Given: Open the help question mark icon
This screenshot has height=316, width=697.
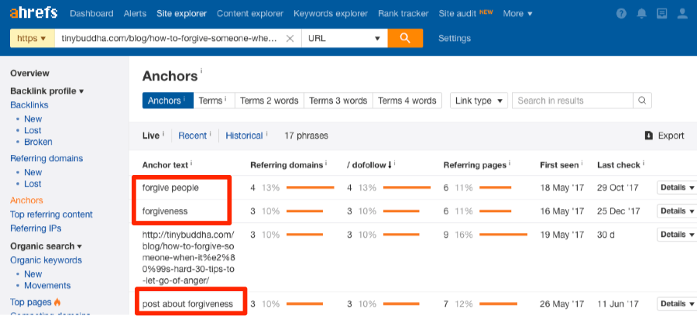Looking at the screenshot, I should (x=621, y=14).
